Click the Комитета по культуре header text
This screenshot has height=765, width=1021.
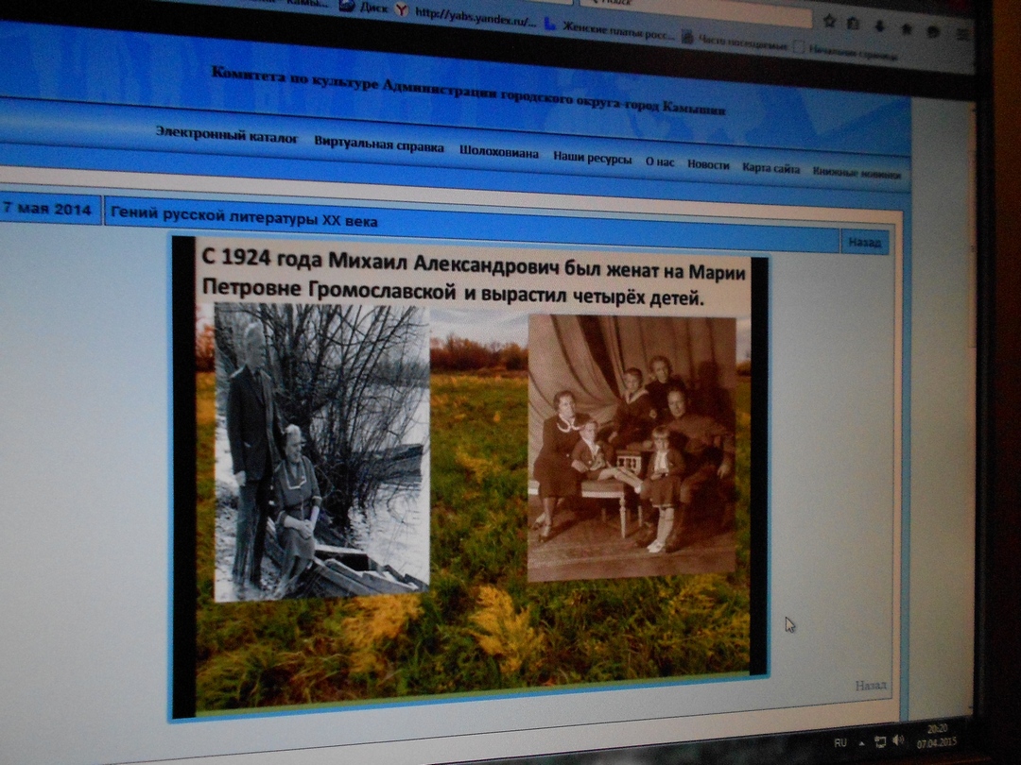[x=468, y=90]
